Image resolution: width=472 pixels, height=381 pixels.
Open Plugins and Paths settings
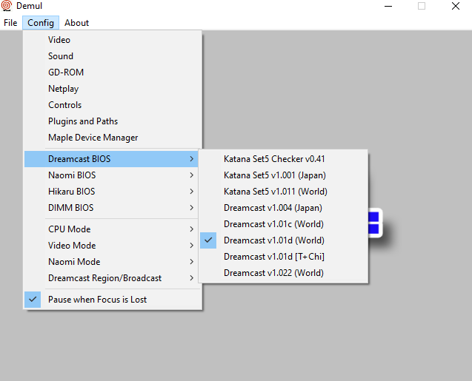click(x=83, y=121)
